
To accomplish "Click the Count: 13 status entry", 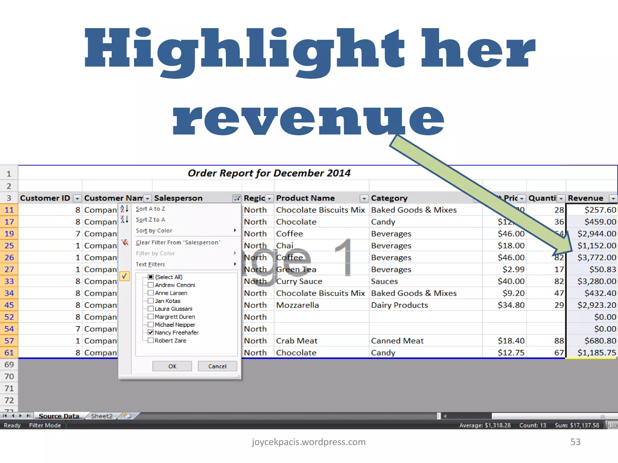I will click(x=533, y=425).
